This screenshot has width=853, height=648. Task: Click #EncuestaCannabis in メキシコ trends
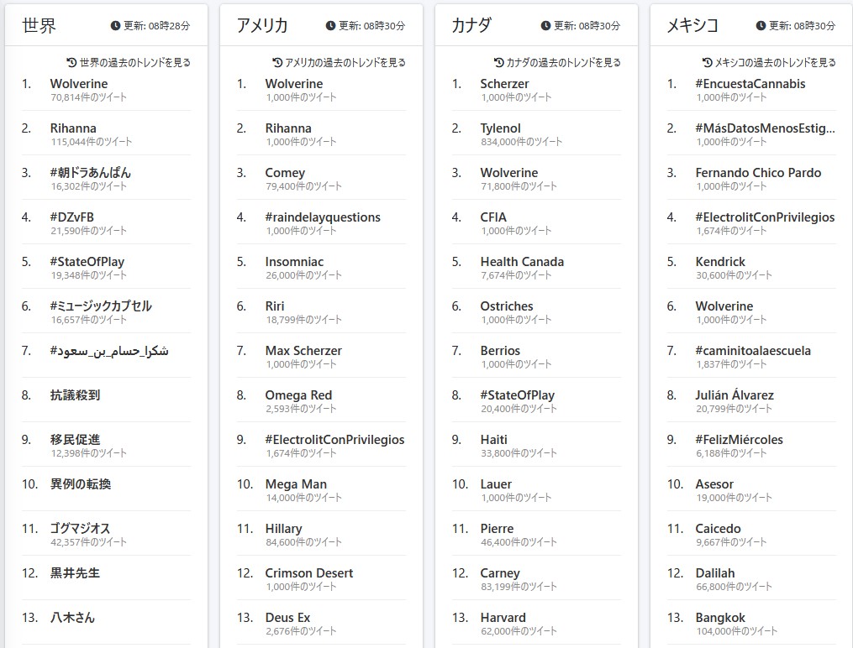750,84
